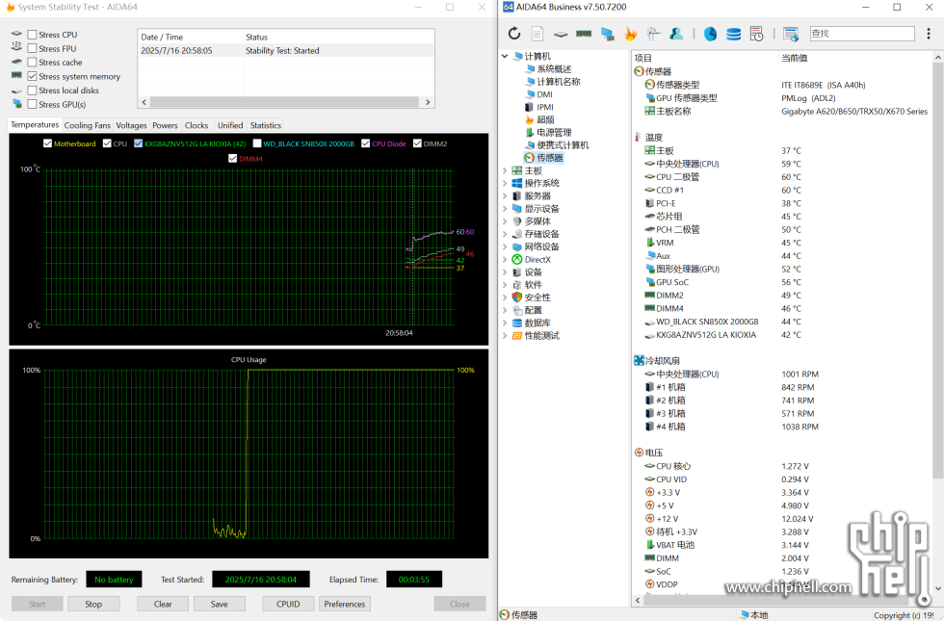Click the report-with-clock toolbar icon
The image size is (944, 621).
coord(757,34)
